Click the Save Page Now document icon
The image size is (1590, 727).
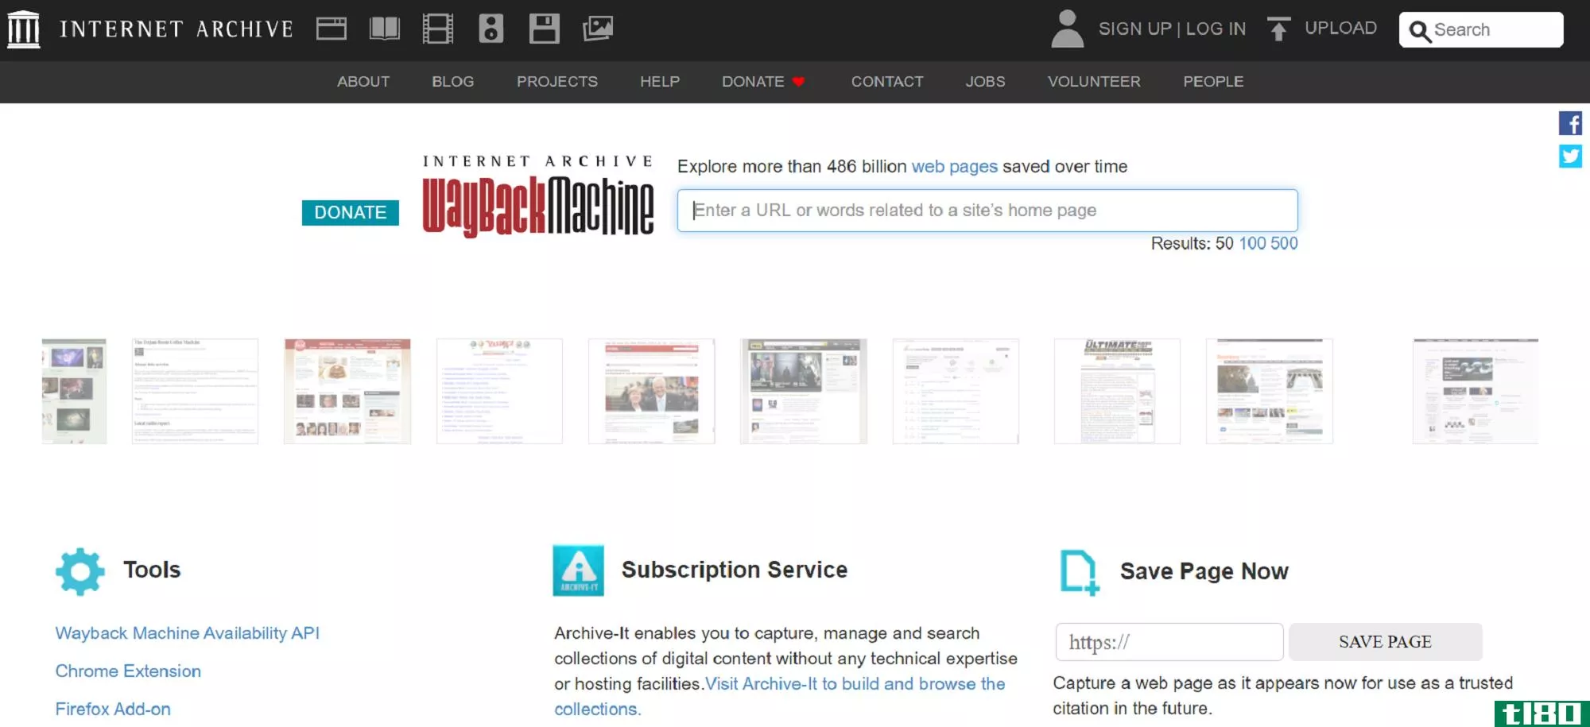1080,572
